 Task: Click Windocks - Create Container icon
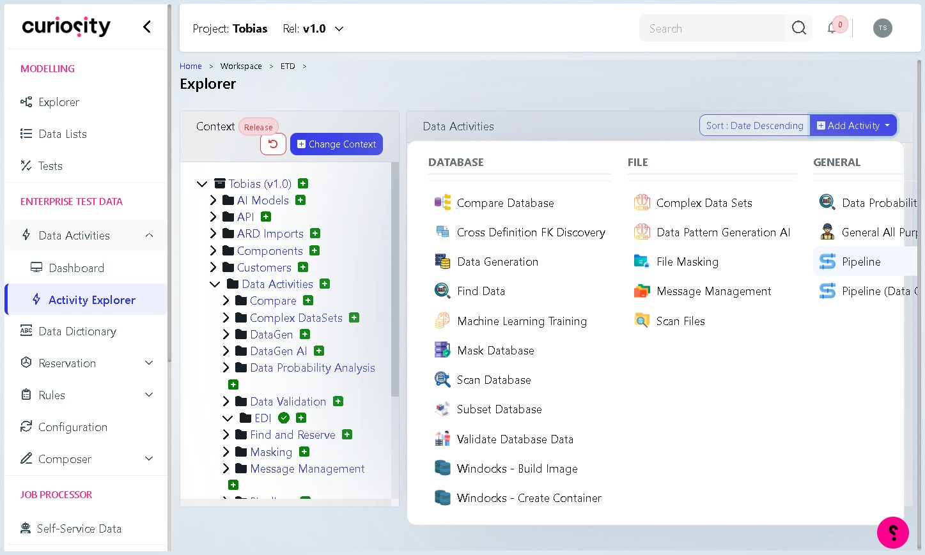tap(442, 498)
